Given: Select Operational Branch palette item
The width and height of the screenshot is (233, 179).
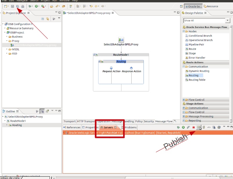Looking at the screenshot, I should coord(199,40).
